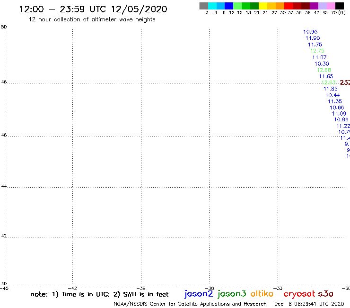This screenshot has height=308, width=350.
Task: Click the 'Dec 8 08:29:41 UTC 2020' timestamp
Action: point(309,304)
